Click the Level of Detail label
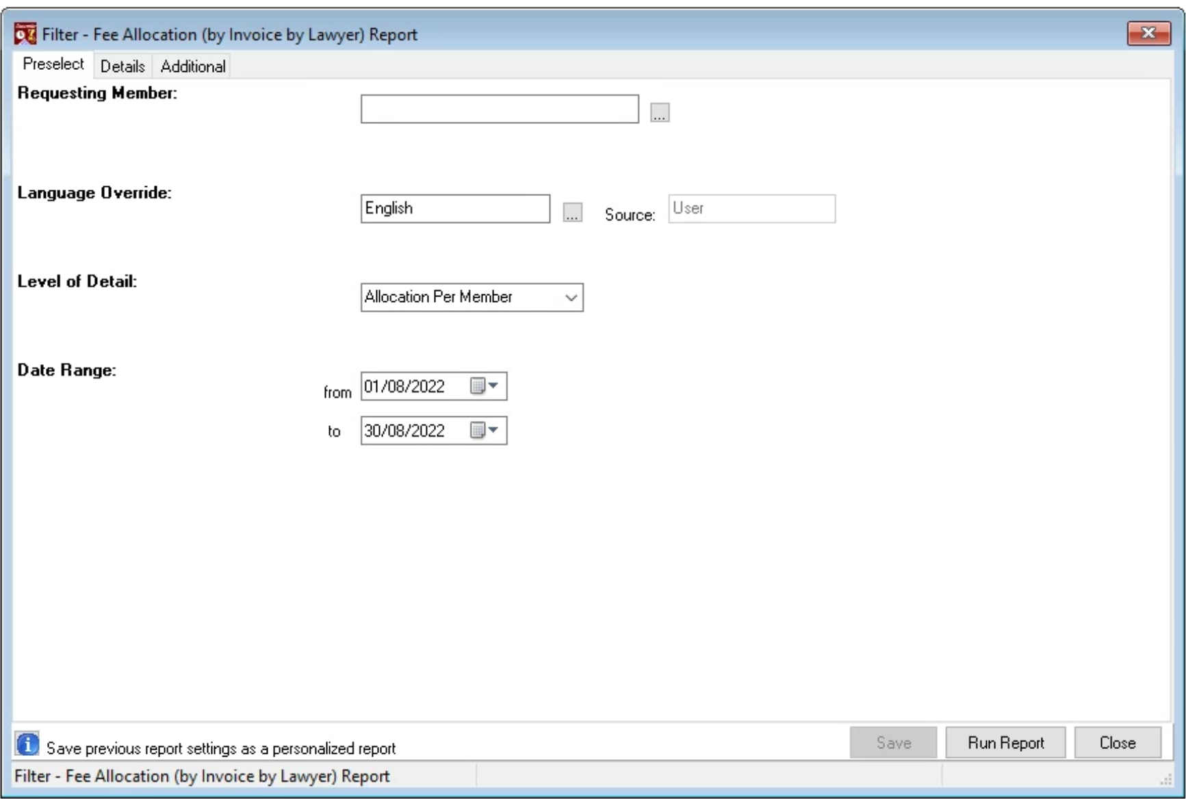The height and width of the screenshot is (799, 1186). pyautogui.click(x=77, y=281)
